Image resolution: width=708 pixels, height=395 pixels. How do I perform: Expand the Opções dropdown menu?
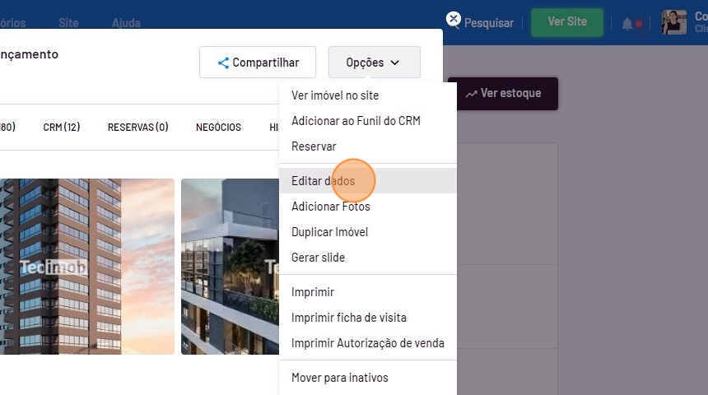coord(374,63)
